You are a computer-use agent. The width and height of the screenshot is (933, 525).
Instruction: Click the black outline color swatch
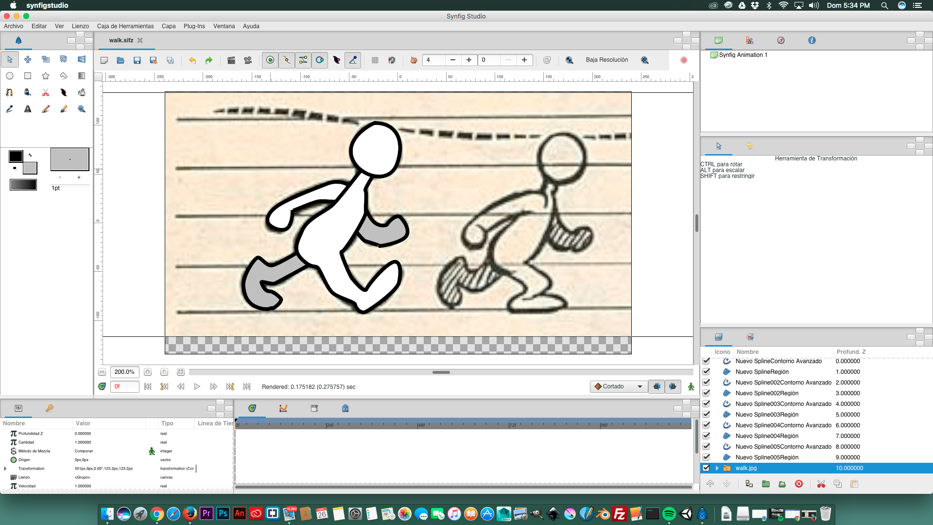tap(16, 156)
